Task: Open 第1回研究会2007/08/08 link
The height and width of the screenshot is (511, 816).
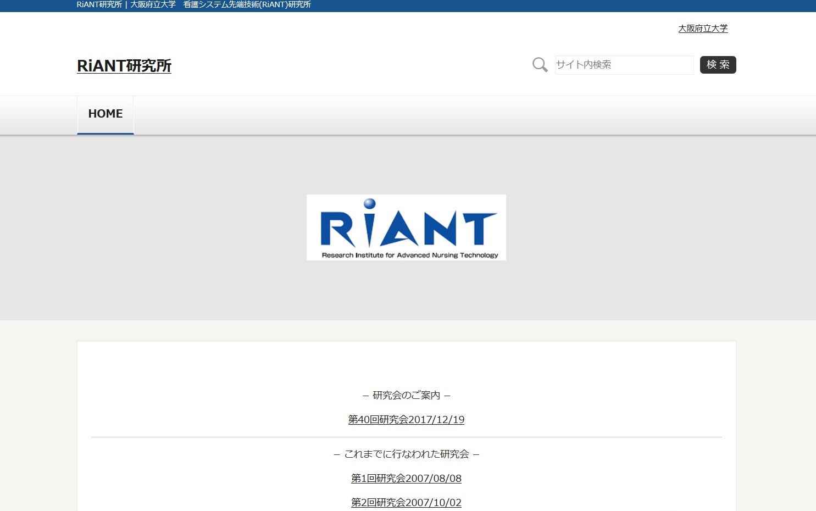Action: point(406,479)
